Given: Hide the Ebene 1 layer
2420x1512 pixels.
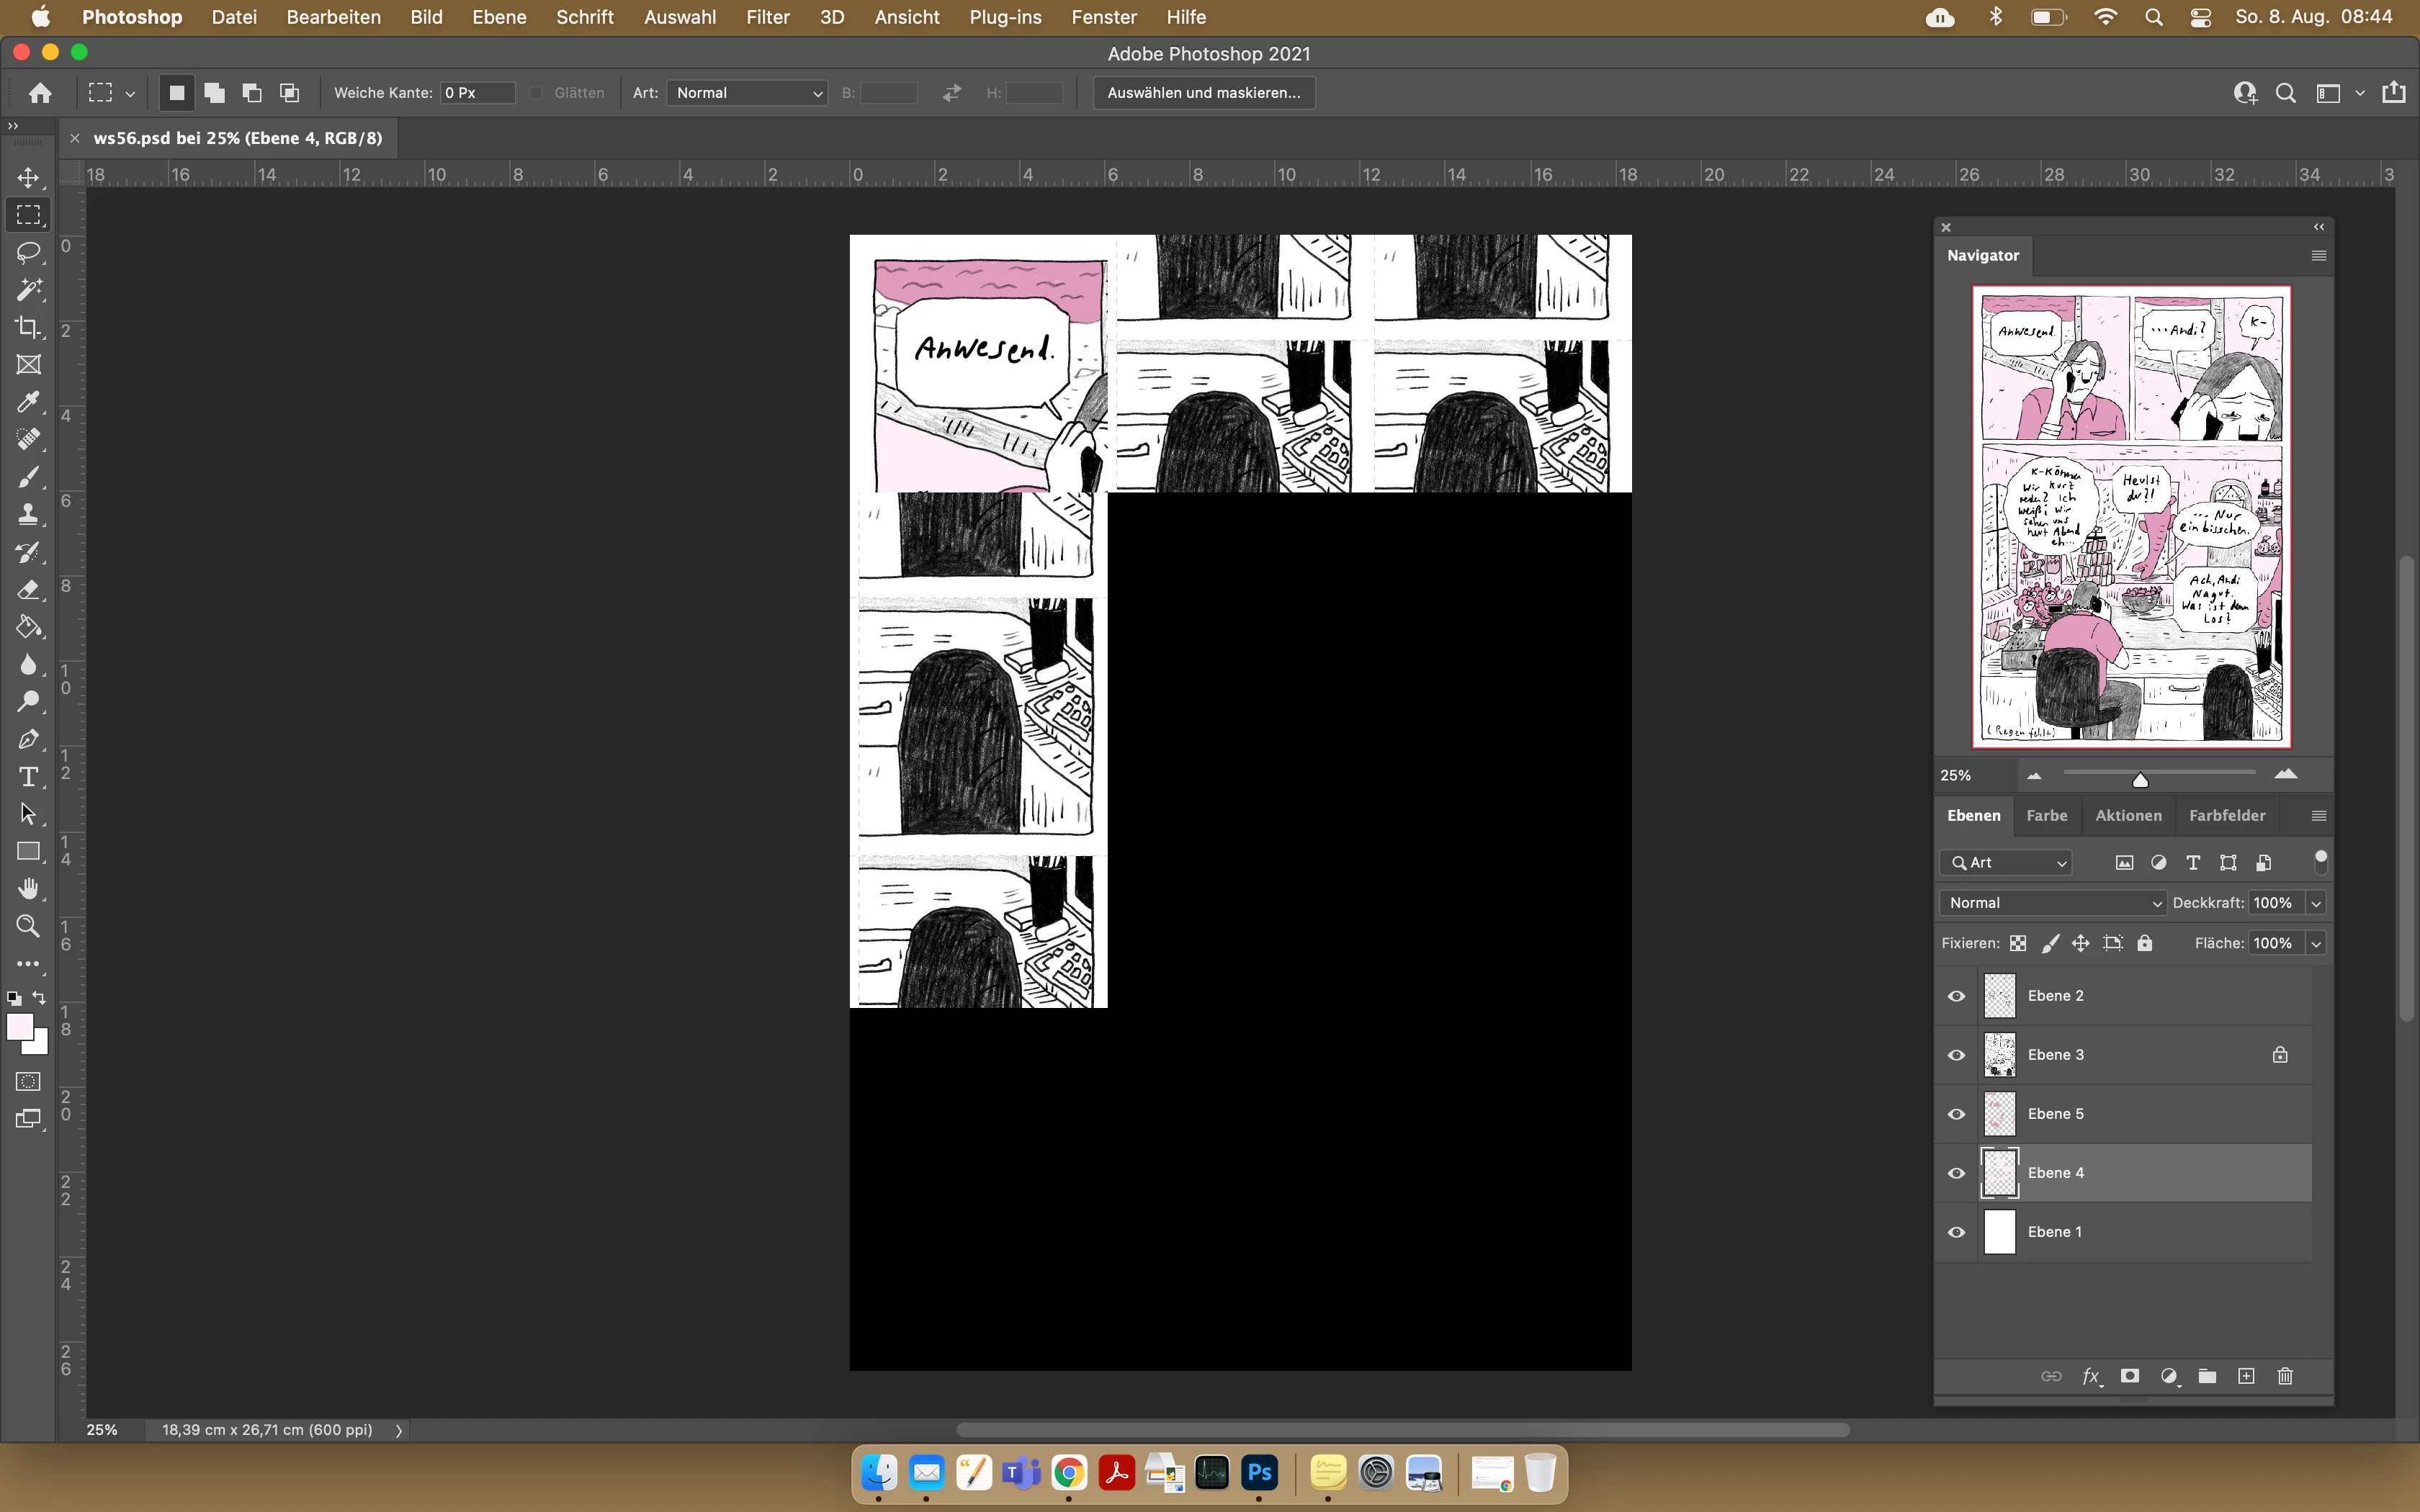Looking at the screenshot, I should tap(1957, 1232).
